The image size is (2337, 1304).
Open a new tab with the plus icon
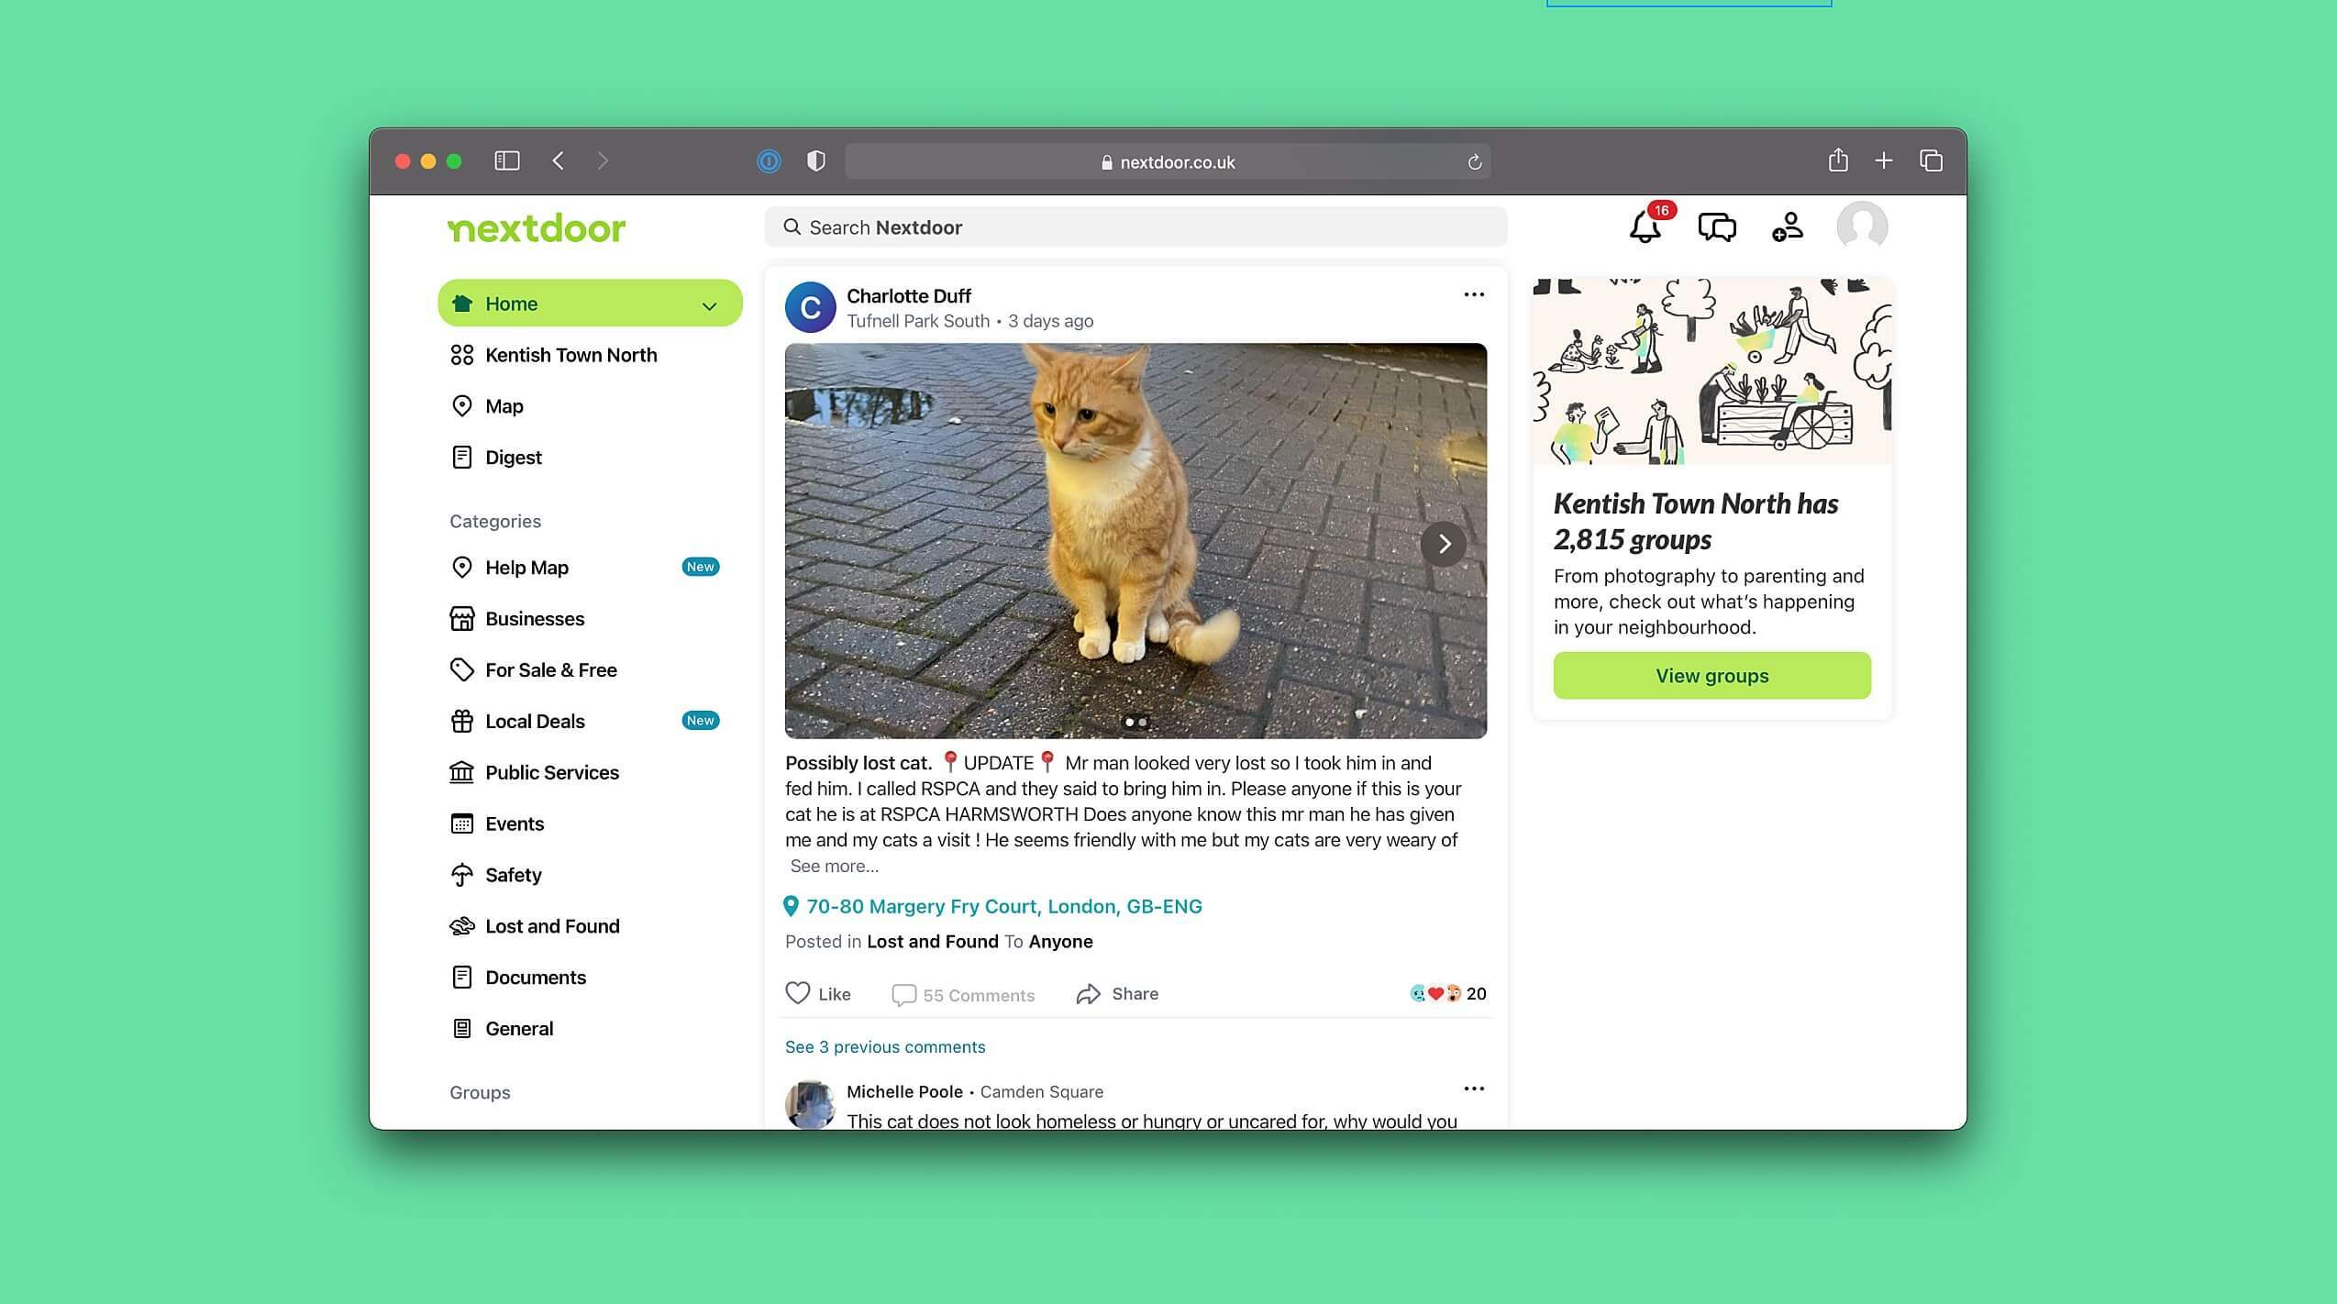click(1884, 160)
